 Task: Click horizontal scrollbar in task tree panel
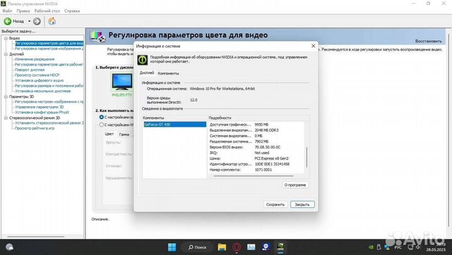click(36, 237)
